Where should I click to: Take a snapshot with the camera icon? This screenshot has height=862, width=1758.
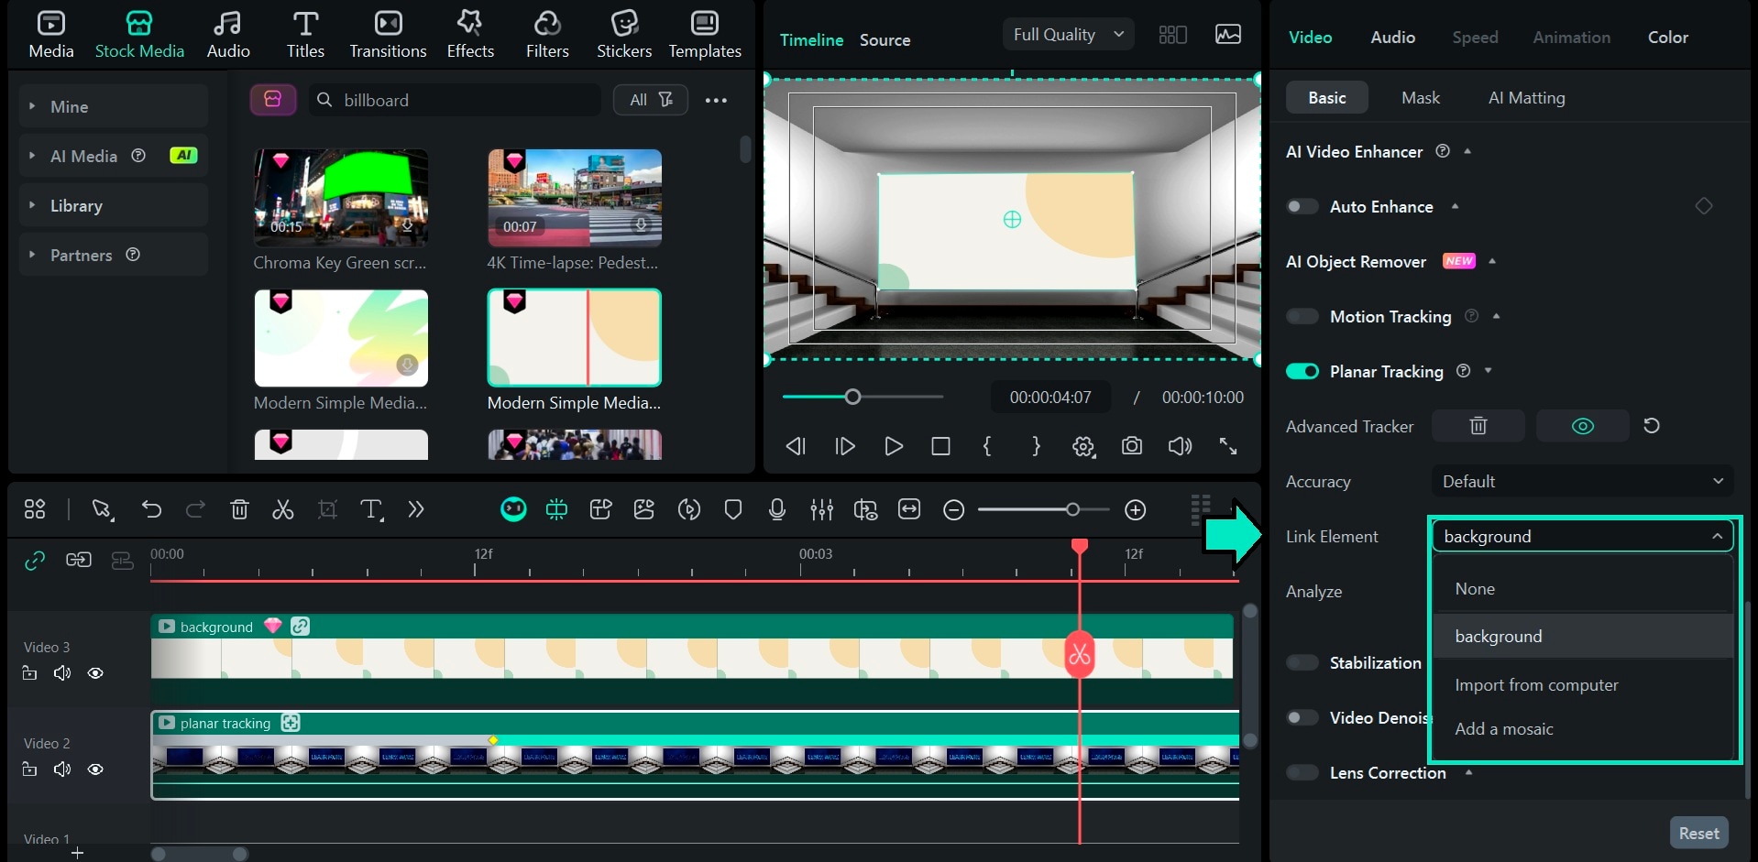[x=1132, y=446]
